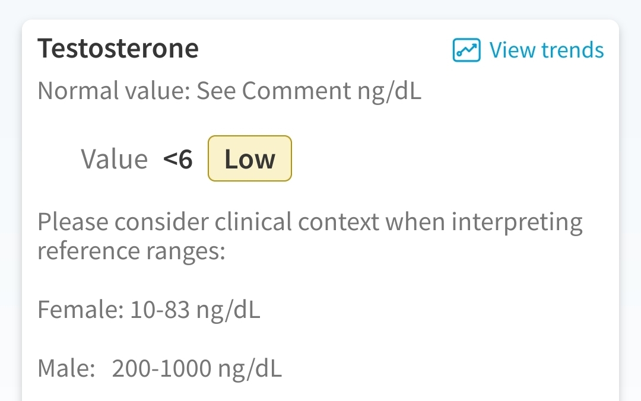Click the View trends chart icon
The width and height of the screenshot is (641, 401).
point(467,50)
